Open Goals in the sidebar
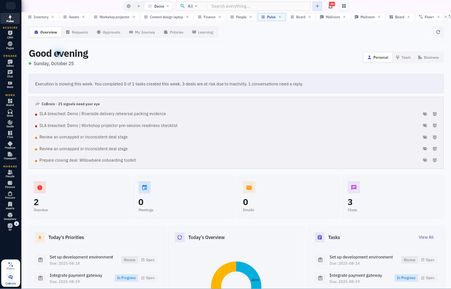The image size is (451, 289). tap(10, 124)
